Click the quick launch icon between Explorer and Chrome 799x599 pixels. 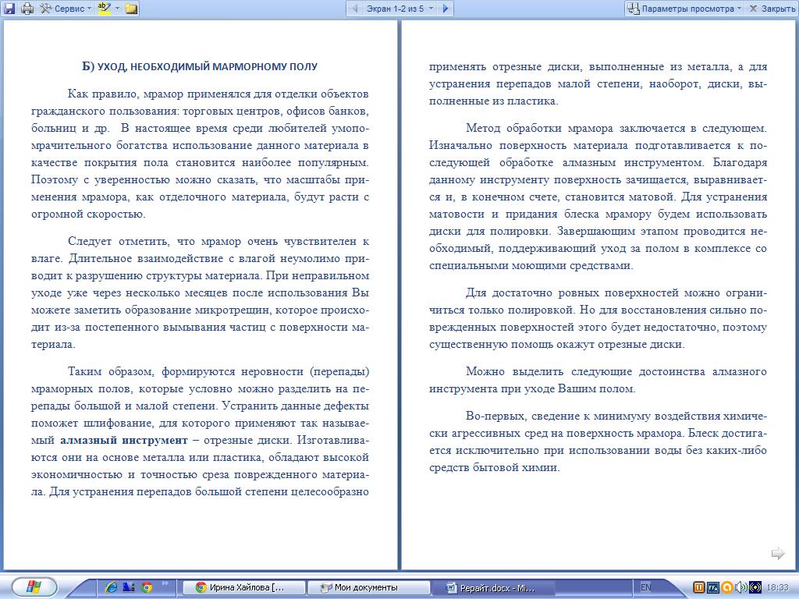tap(129, 587)
